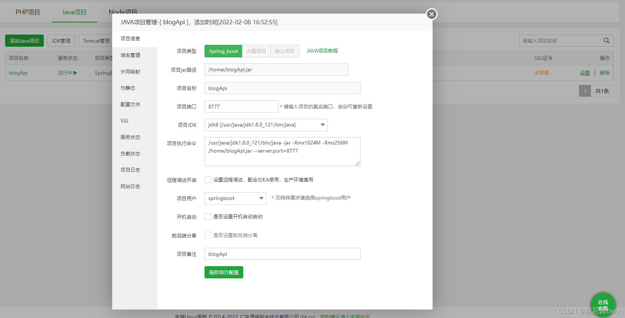Open the JAVA项目教程 link
Image resolution: width=625 pixels, height=318 pixels.
322,51
